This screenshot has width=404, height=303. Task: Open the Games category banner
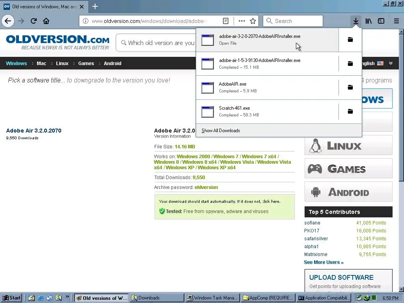click(x=348, y=168)
